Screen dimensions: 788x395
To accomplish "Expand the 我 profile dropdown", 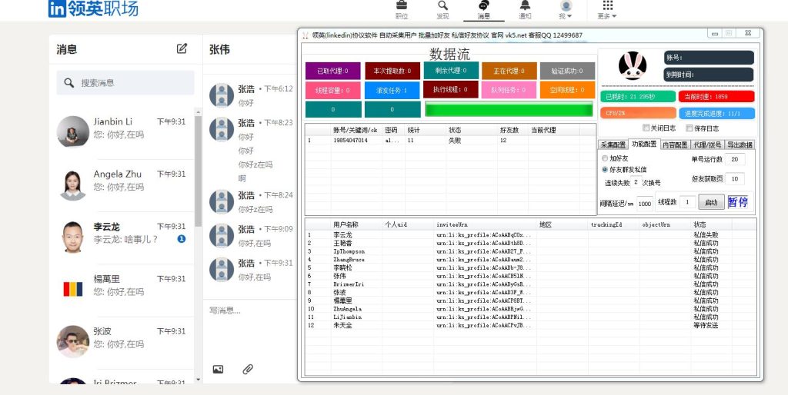I will coord(566,11).
